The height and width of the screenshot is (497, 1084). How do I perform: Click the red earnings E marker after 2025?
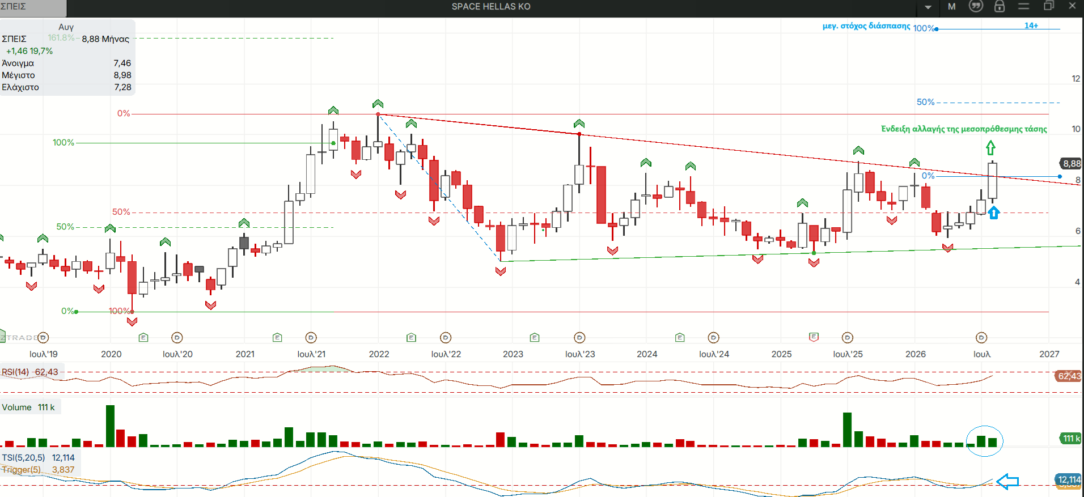(x=814, y=337)
